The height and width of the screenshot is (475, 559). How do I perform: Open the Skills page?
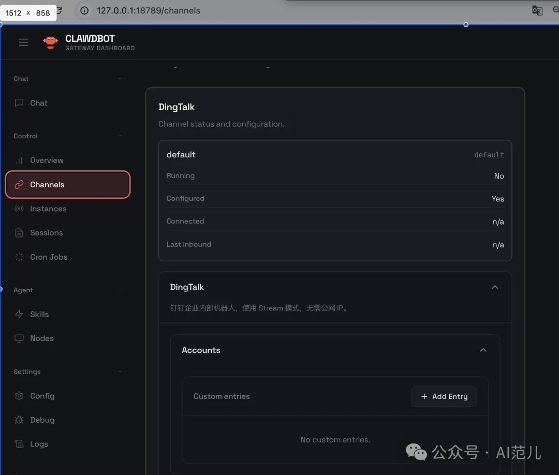(39, 314)
